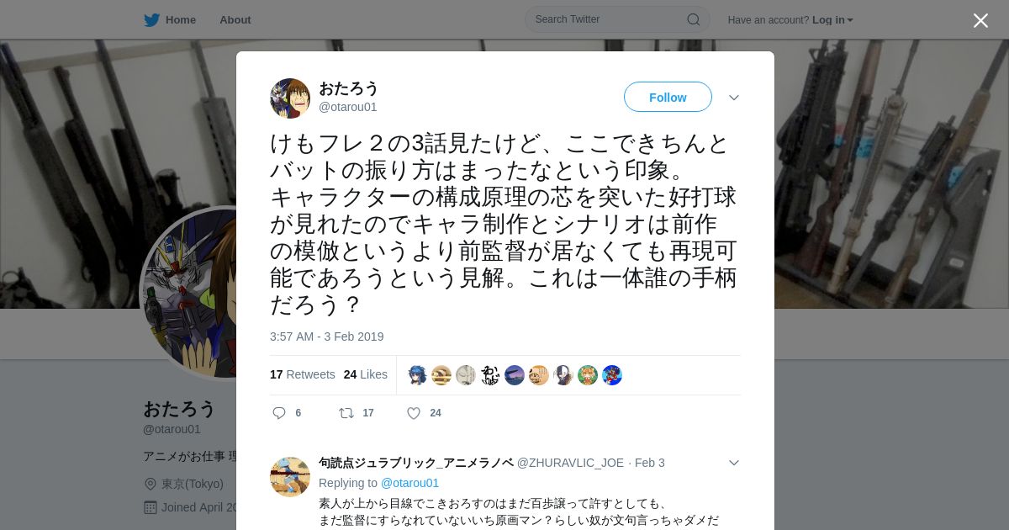This screenshot has height=530, width=1009.
Task: Close the tweet overlay with X
Action: pos(980,20)
